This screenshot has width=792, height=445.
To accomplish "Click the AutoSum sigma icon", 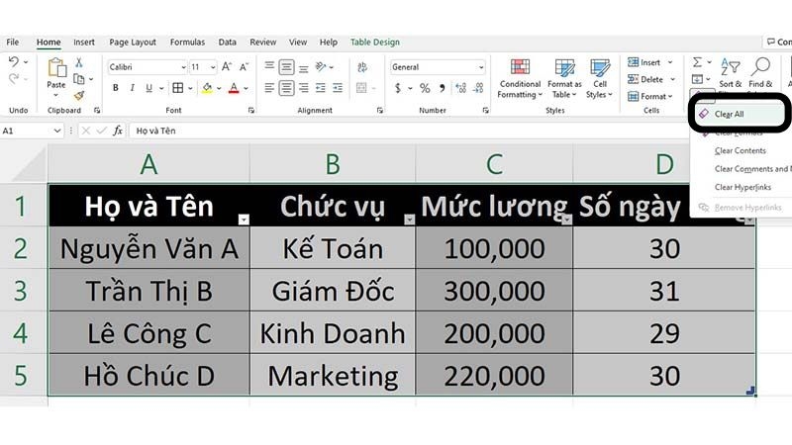I will (x=698, y=62).
